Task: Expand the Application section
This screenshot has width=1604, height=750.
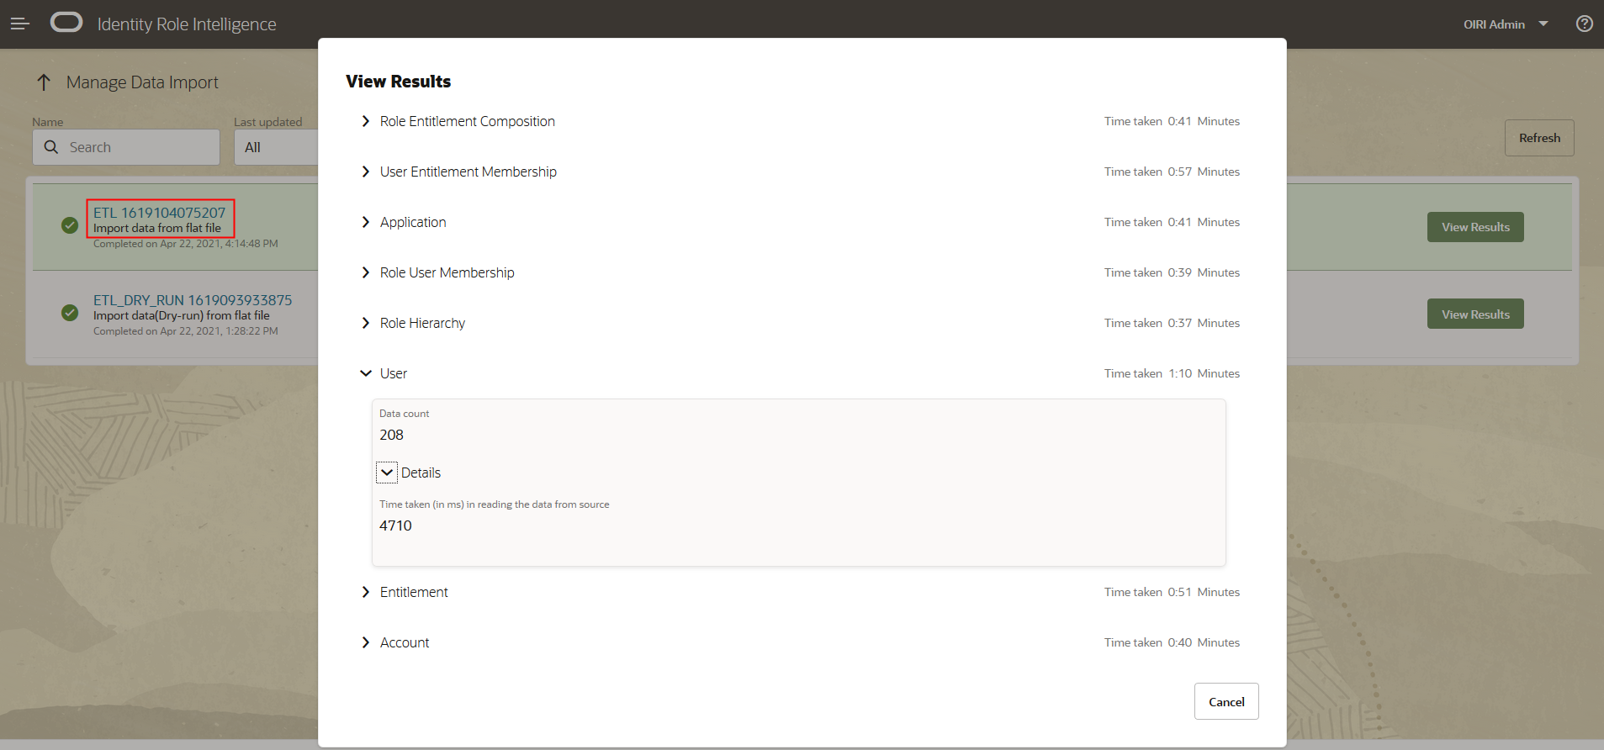Action: 366,222
